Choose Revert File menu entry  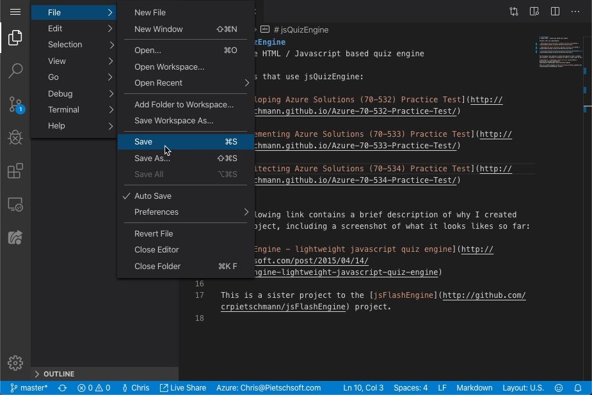[x=186, y=234]
